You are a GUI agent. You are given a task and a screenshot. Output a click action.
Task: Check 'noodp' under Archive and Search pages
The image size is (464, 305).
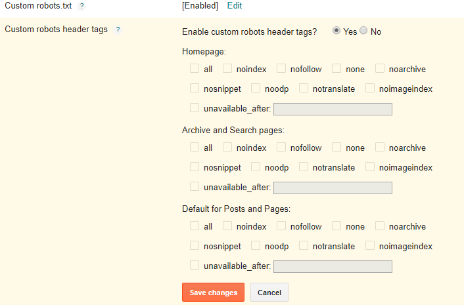[x=256, y=167]
